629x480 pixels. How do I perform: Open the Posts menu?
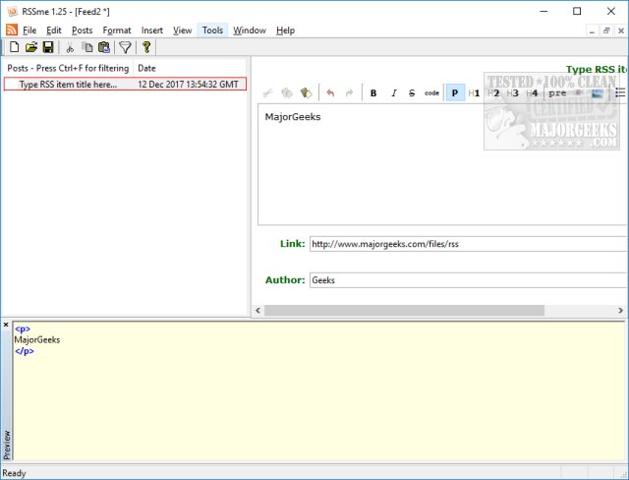[x=82, y=30]
